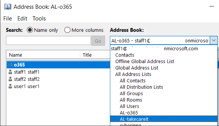Choose the highlighted AL-takecareit entry
Viewport: 219px width, 126px height.
pyautogui.click(x=164, y=119)
